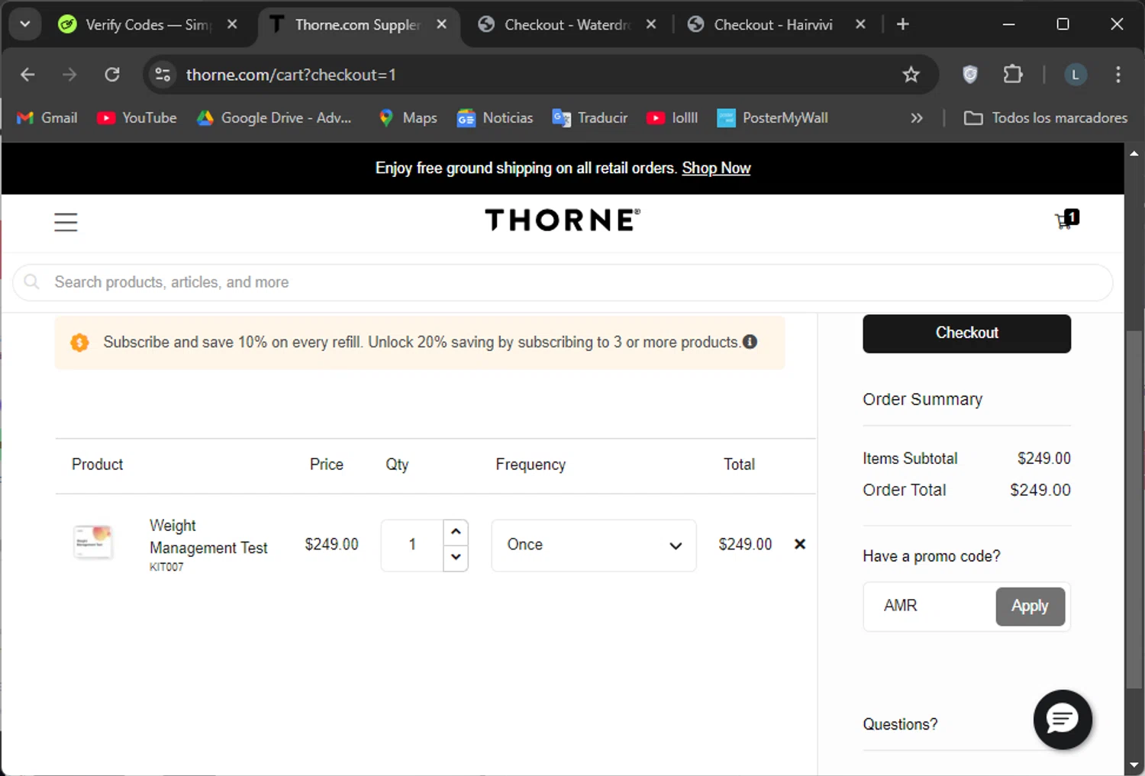The image size is (1145, 776).
Task: Minimize the browser window
Action: pos(1008,24)
